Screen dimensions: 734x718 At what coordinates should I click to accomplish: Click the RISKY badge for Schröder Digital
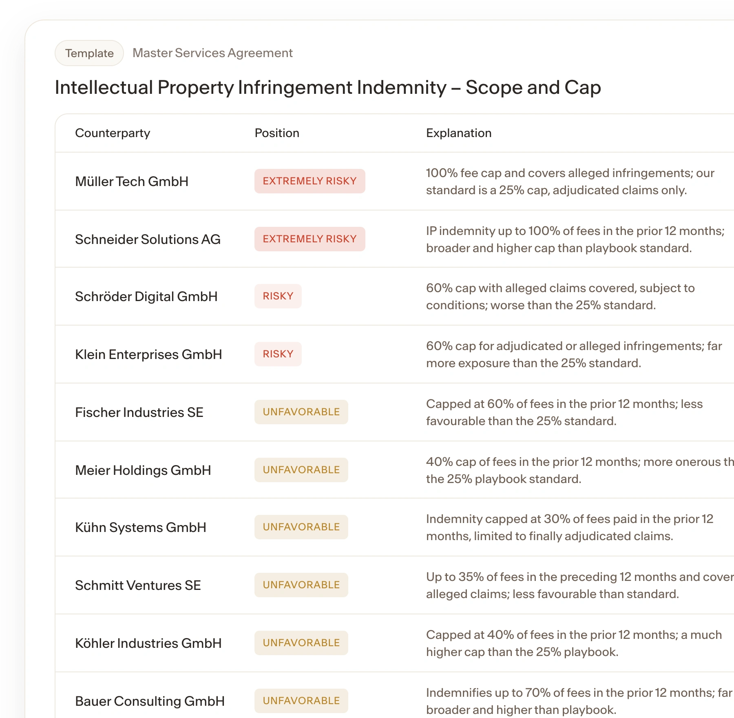click(278, 296)
